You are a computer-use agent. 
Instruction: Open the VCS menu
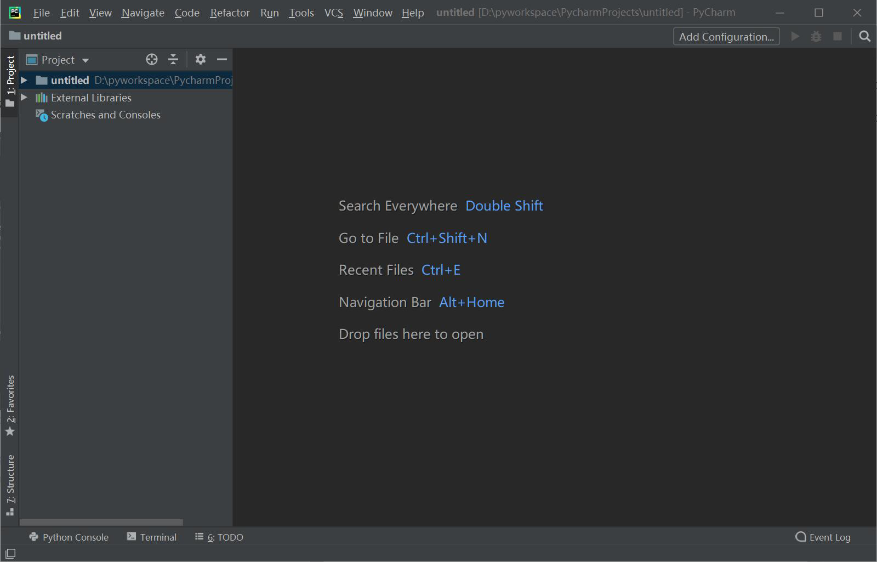[x=333, y=12]
